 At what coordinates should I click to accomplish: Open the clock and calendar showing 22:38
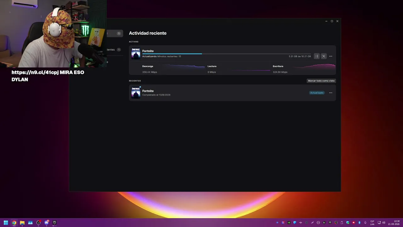point(394,223)
